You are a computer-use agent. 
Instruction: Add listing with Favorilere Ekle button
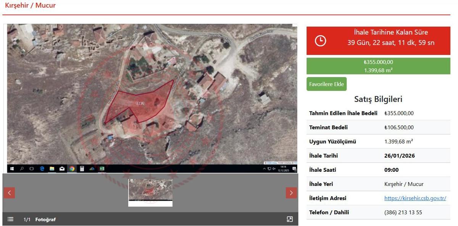pyautogui.click(x=326, y=84)
